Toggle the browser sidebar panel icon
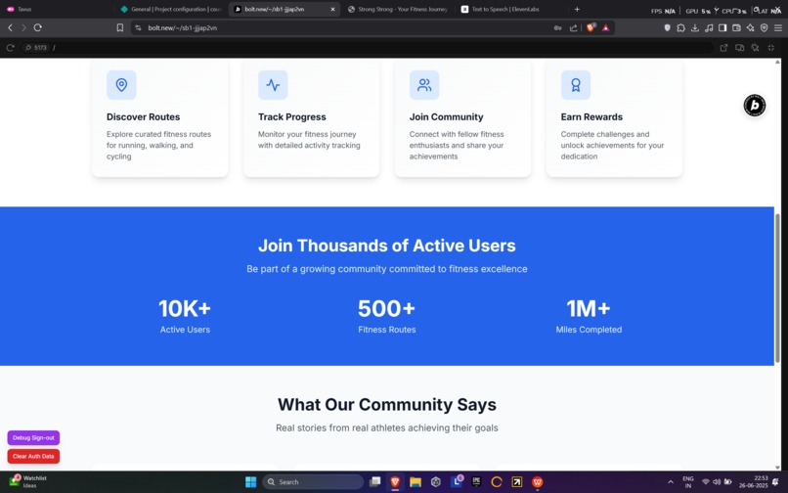788x493 pixels. coord(722,27)
